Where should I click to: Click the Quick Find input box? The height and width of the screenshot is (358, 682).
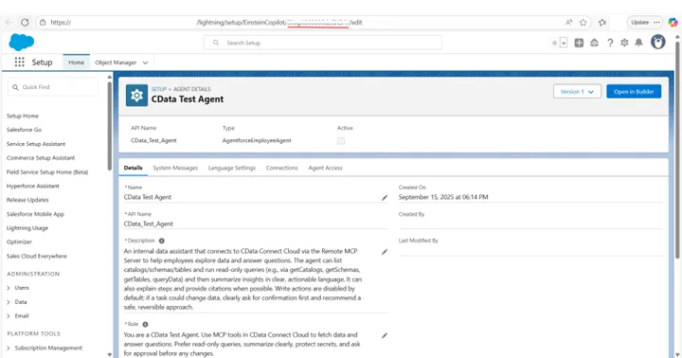[53, 87]
